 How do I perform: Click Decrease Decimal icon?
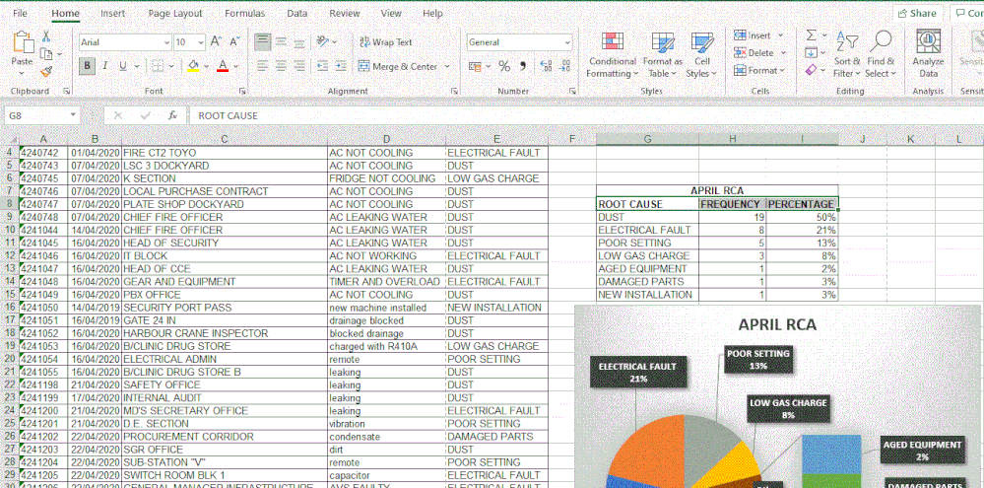(x=564, y=66)
